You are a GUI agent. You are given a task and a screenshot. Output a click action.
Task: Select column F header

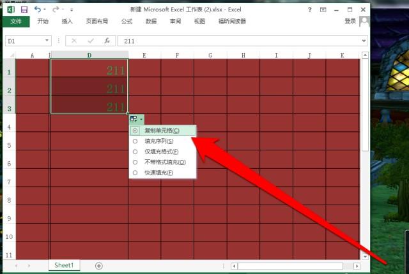point(178,55)
